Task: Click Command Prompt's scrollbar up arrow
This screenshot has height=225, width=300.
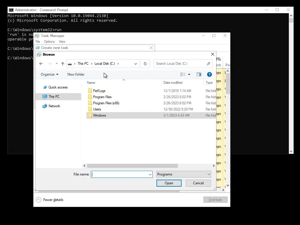Action: 291,16
